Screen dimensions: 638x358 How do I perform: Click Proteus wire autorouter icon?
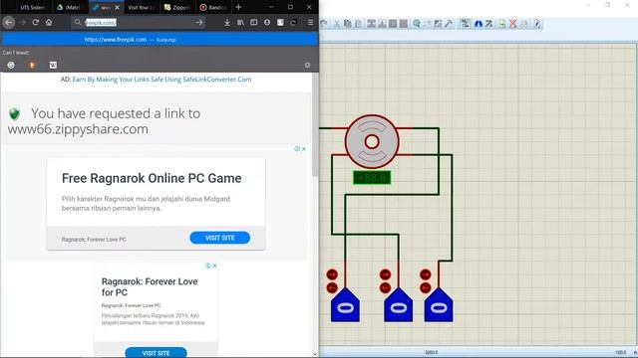pos(465,24)
